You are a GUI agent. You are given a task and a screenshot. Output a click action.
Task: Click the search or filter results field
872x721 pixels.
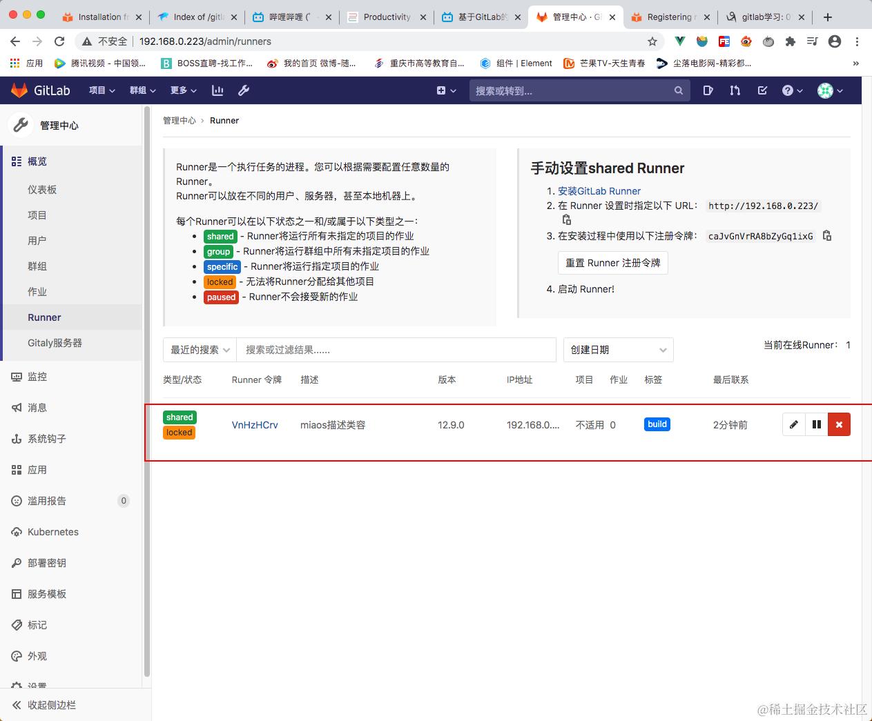coord(397,350)
